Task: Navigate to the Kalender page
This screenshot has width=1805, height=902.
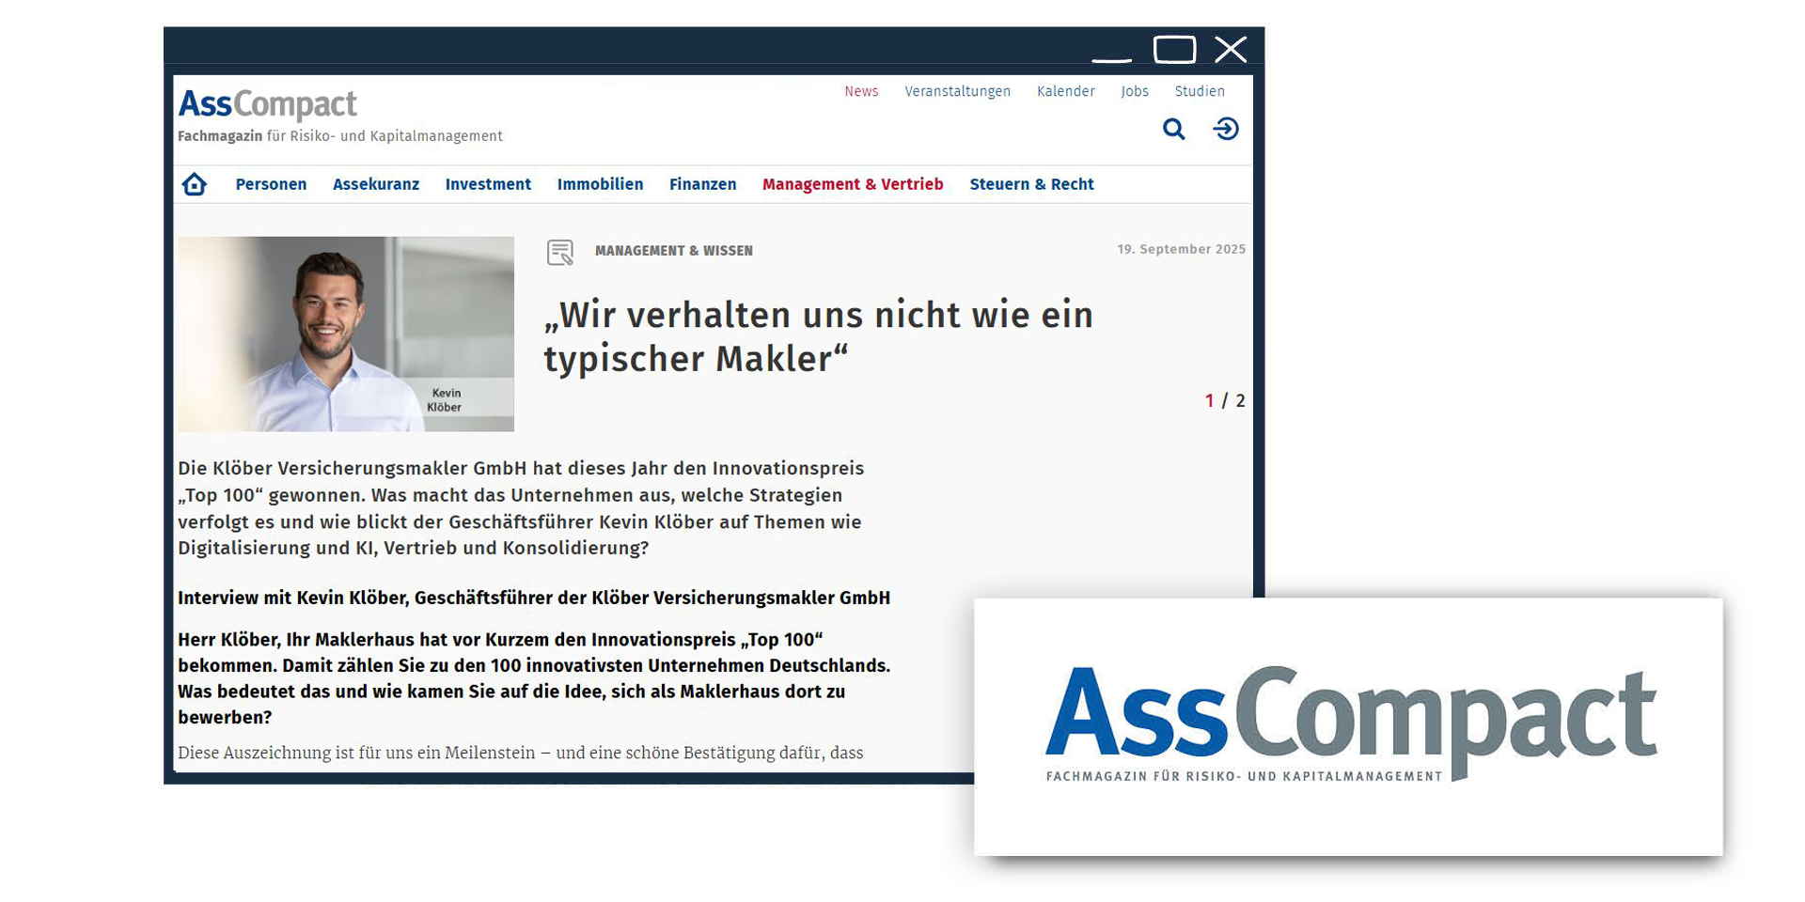Action: pos(1065,91)
